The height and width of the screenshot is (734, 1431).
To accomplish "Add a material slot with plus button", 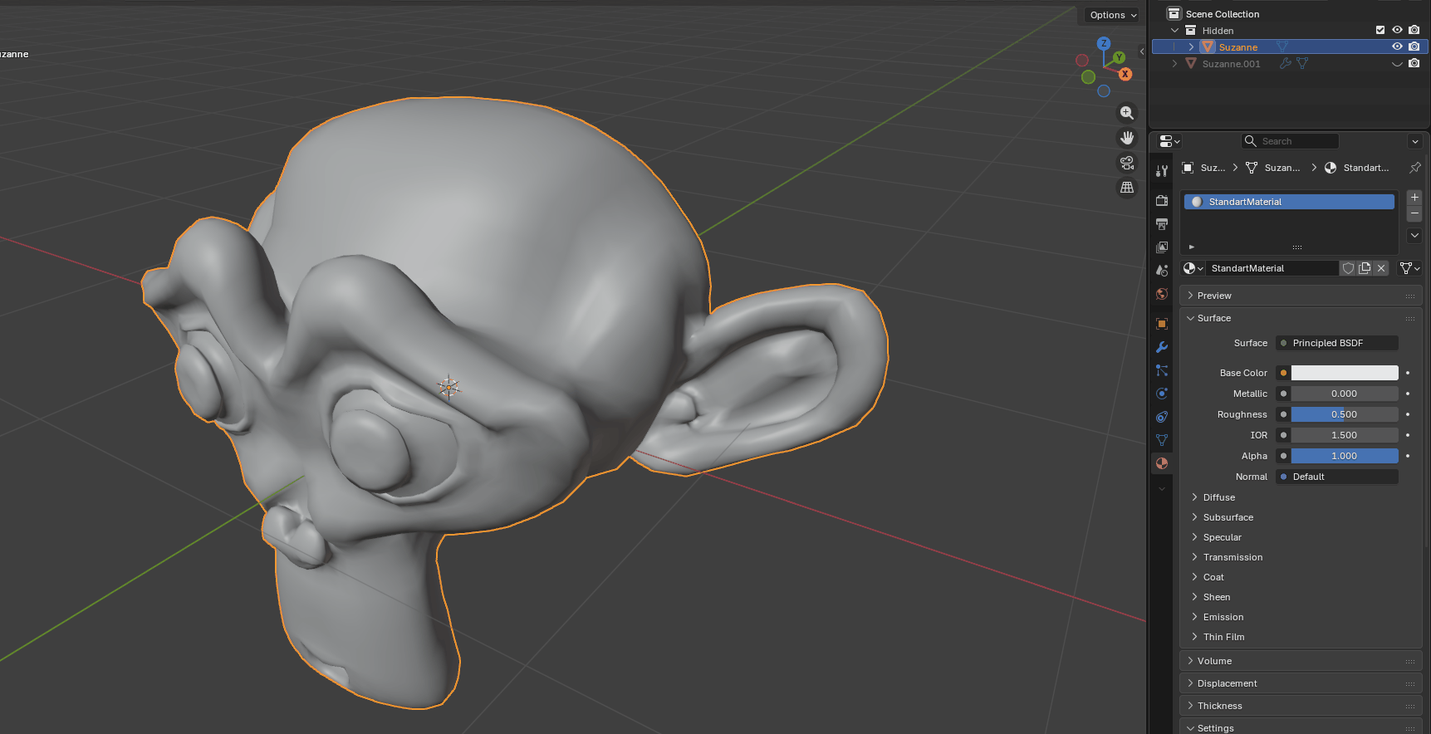I will pyautogui.click(x=1414, y=198).
